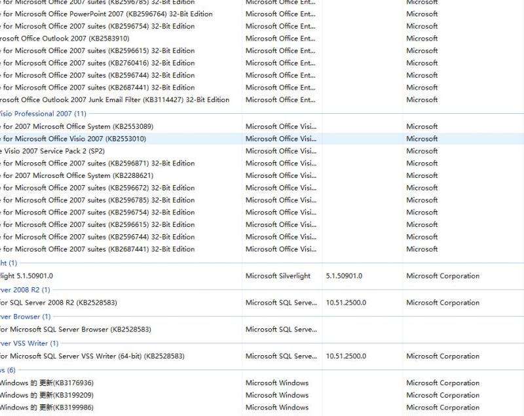Select KB2687441 update above the Visio group
This screenshot has width=524, height=416.
click(x=97, y=88)
